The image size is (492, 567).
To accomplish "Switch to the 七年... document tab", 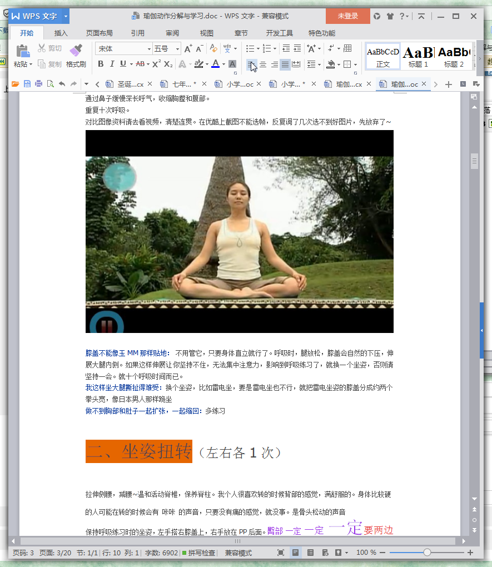I will coord(184,84).
